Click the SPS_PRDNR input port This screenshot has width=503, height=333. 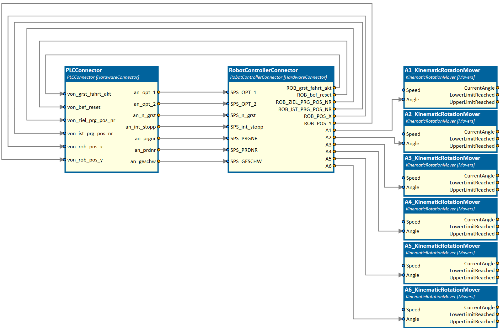pyautogui.click(x=228, y=150)
